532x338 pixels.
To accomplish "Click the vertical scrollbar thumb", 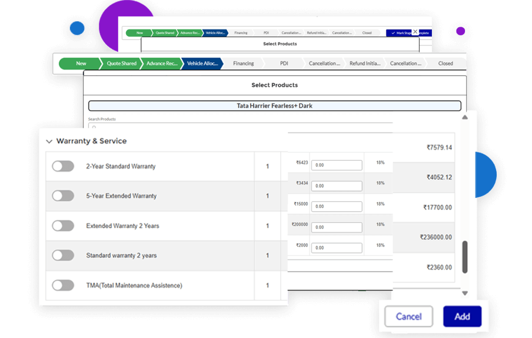I will [464, 256].
